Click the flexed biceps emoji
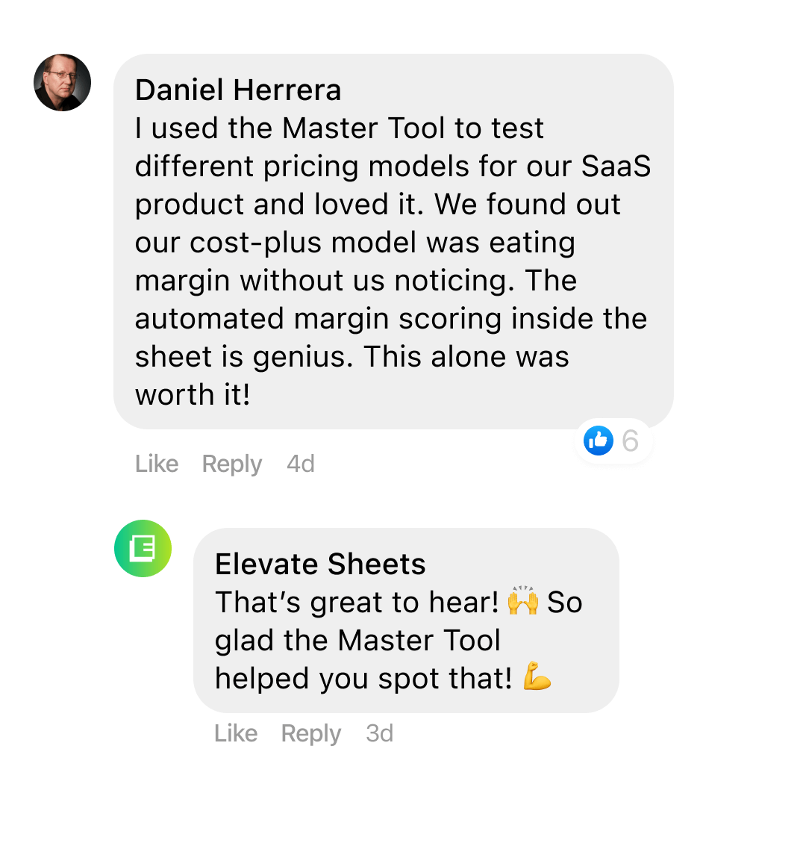The width and height of the screenshot is (806, 849). click(x=537, y=677)
